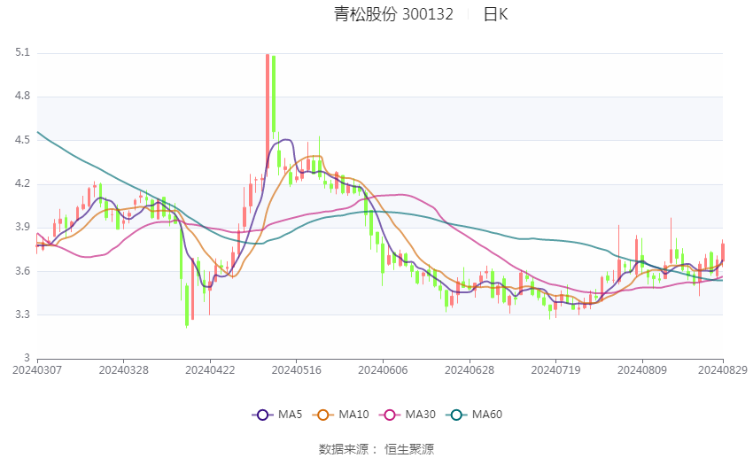Image resolution: width=753 pixels, height=458 pixels.
Task: Click the y-axis value 3.9
Action: coord(22,227)
